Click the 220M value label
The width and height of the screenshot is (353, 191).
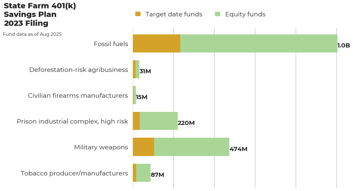pos(186,123)
